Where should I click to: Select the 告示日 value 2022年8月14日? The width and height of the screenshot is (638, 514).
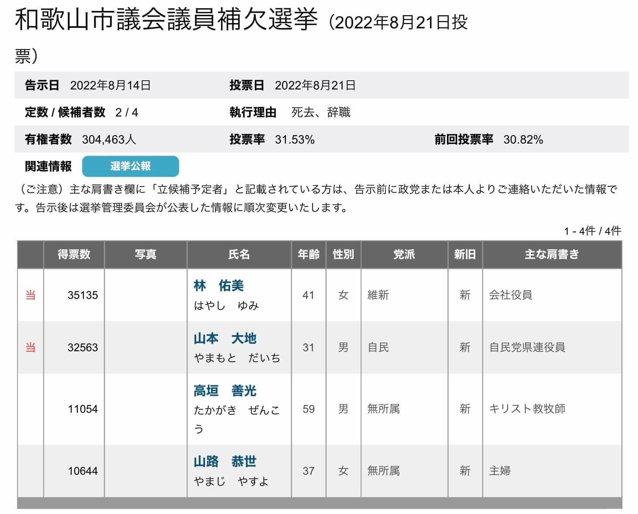110,86
